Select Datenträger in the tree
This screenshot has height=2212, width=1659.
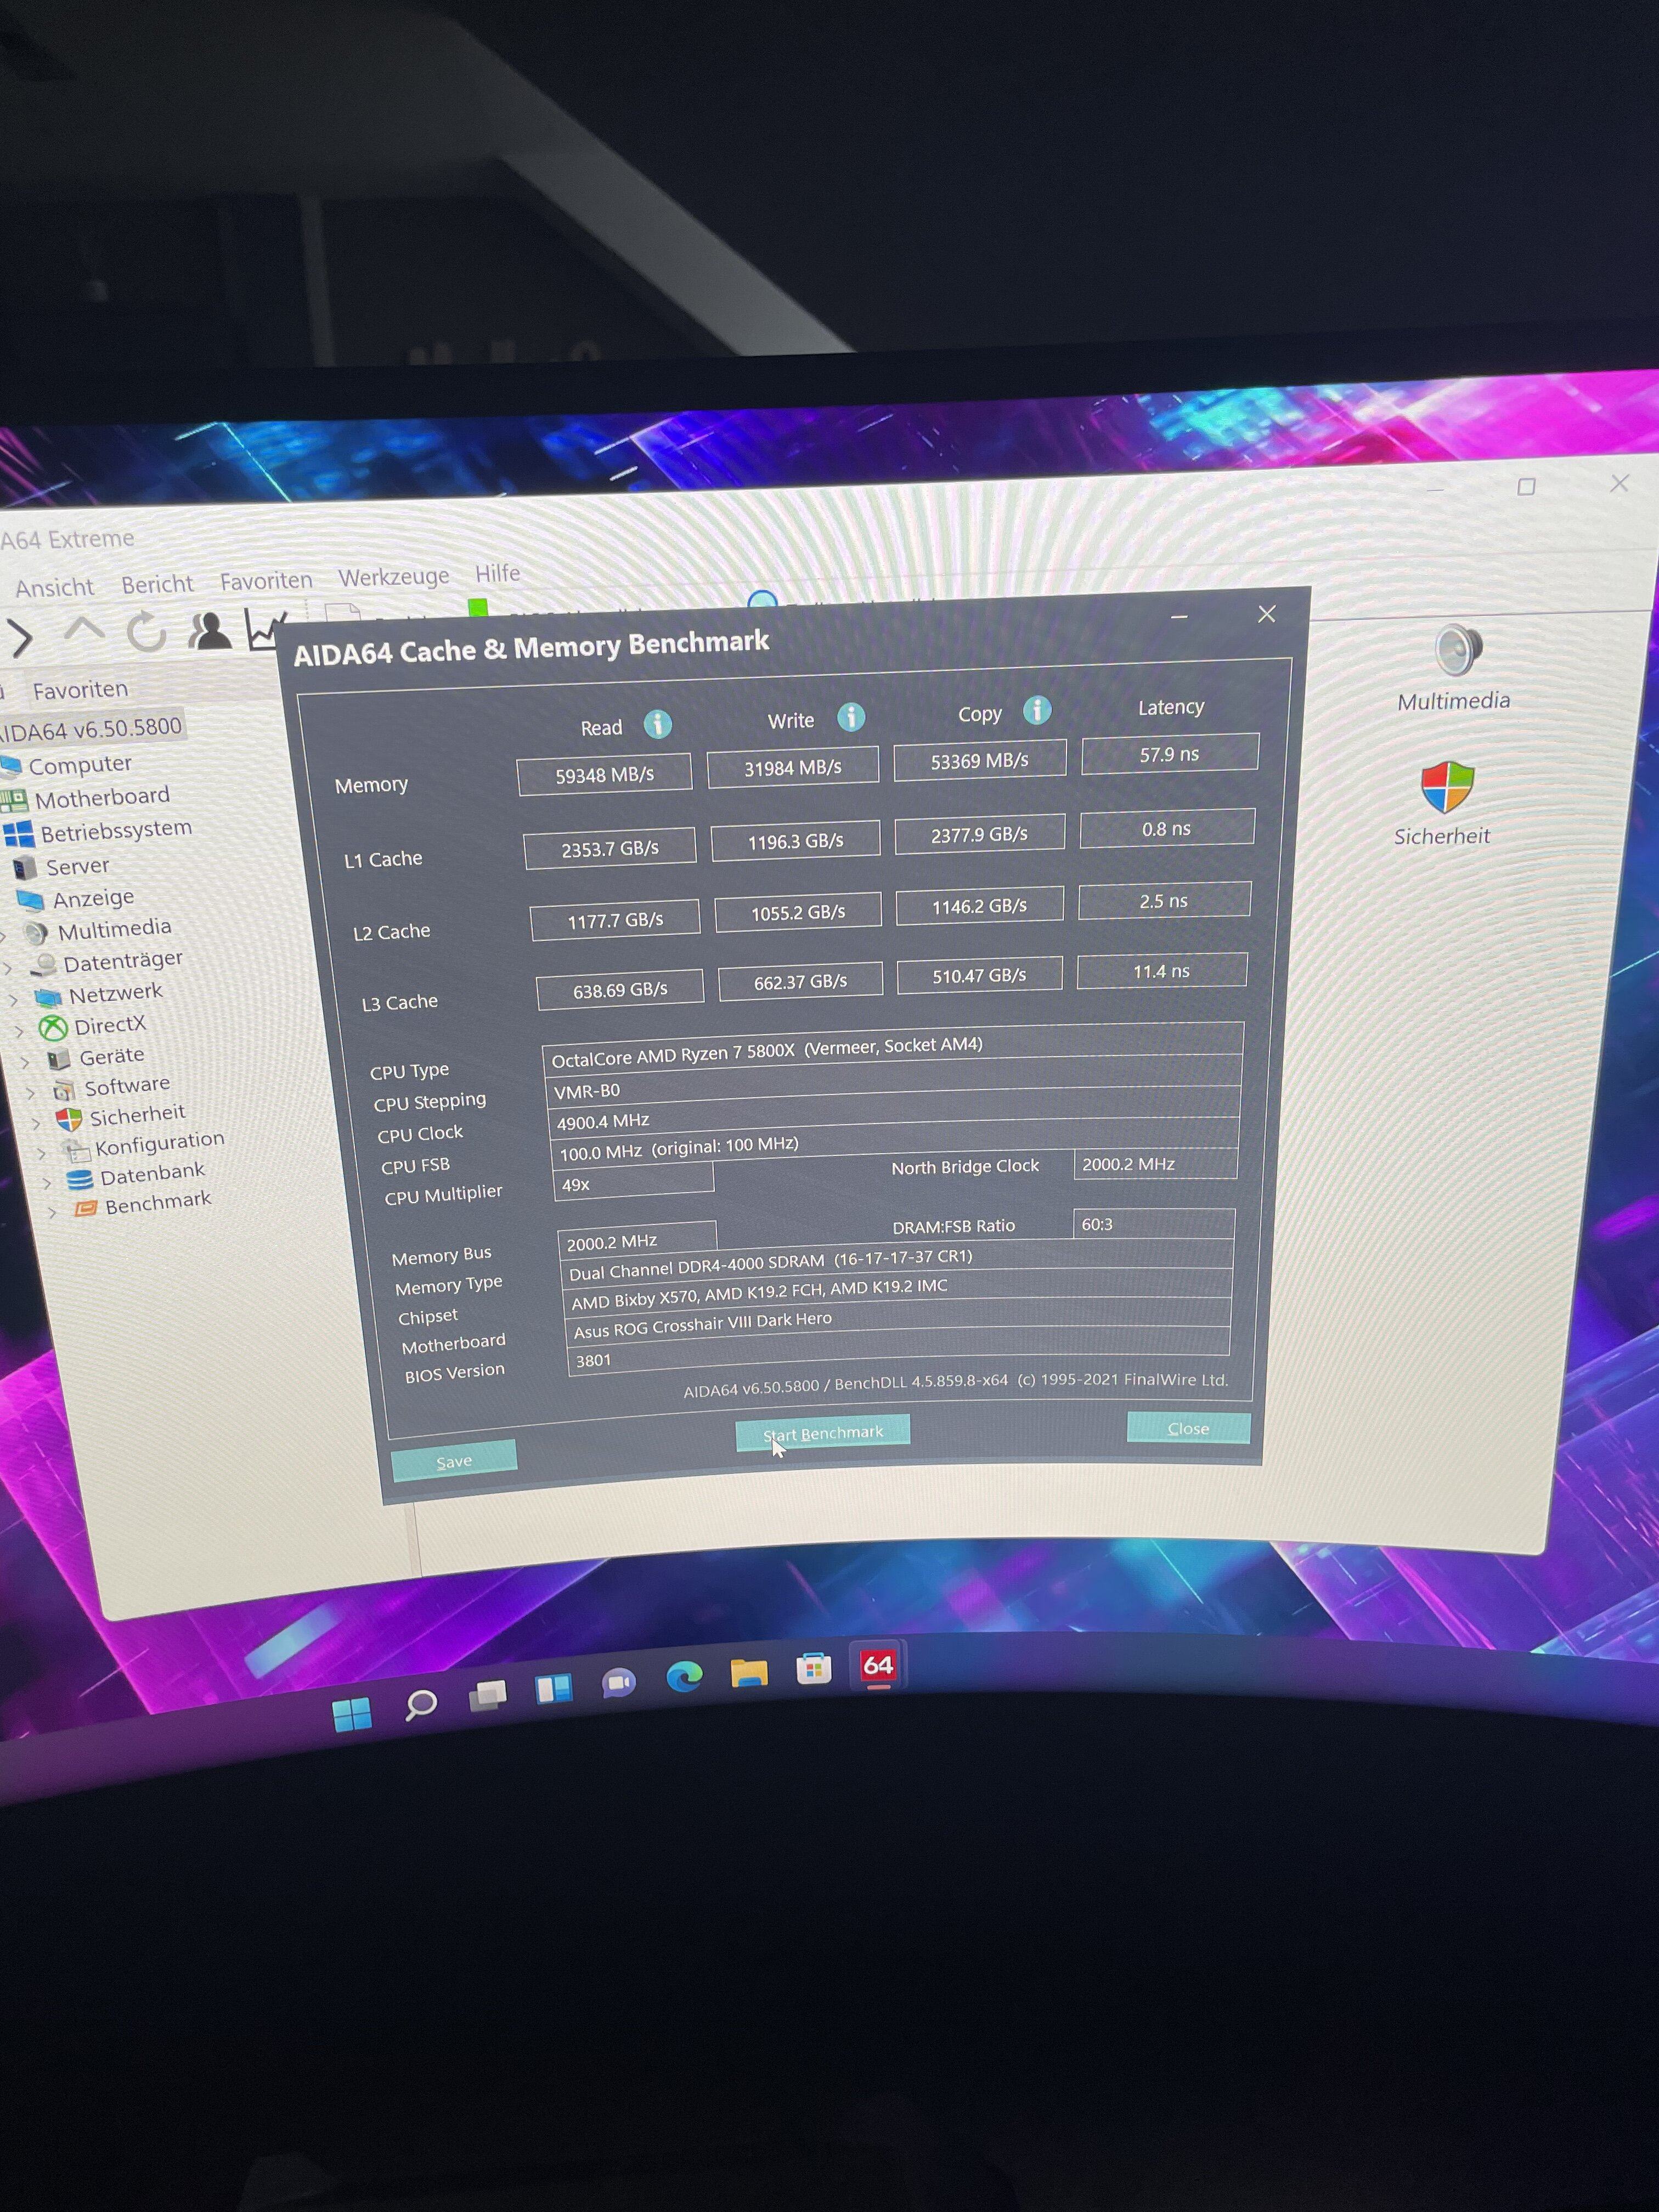point(123,961)
